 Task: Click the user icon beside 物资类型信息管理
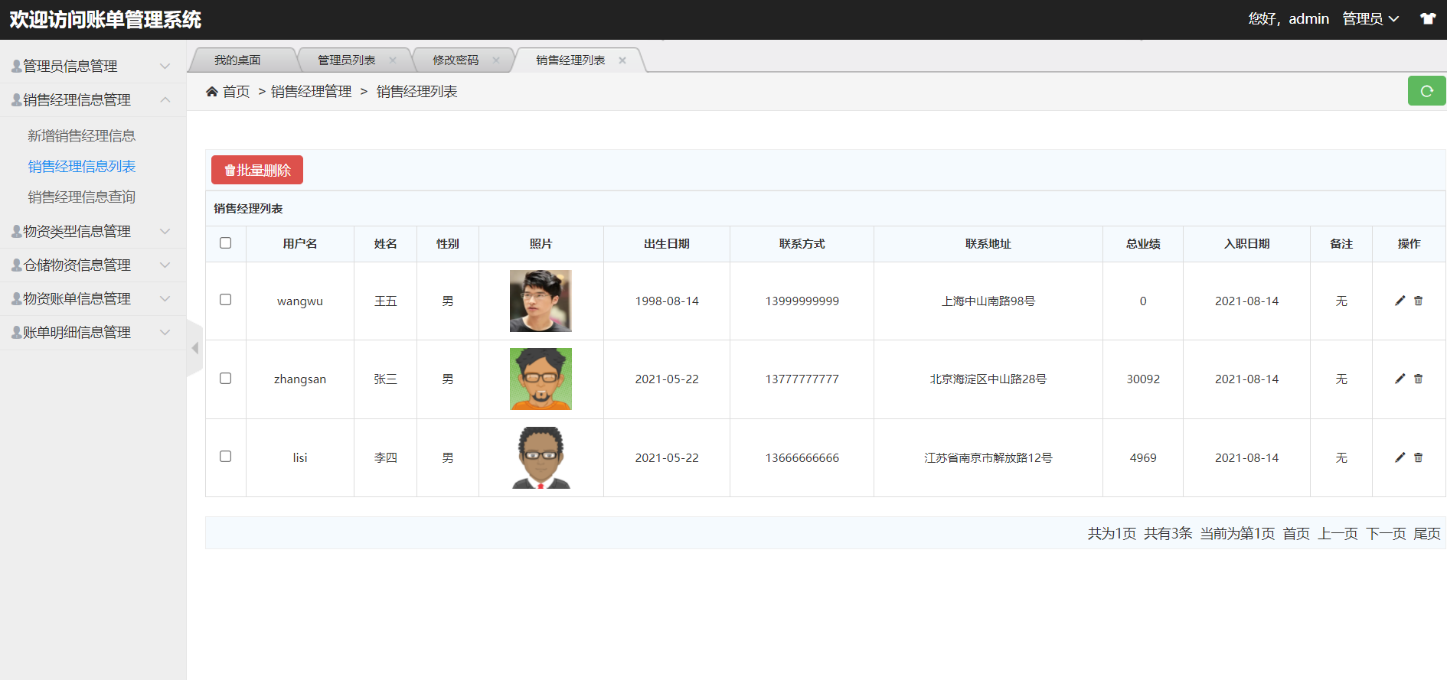point(16,231)
